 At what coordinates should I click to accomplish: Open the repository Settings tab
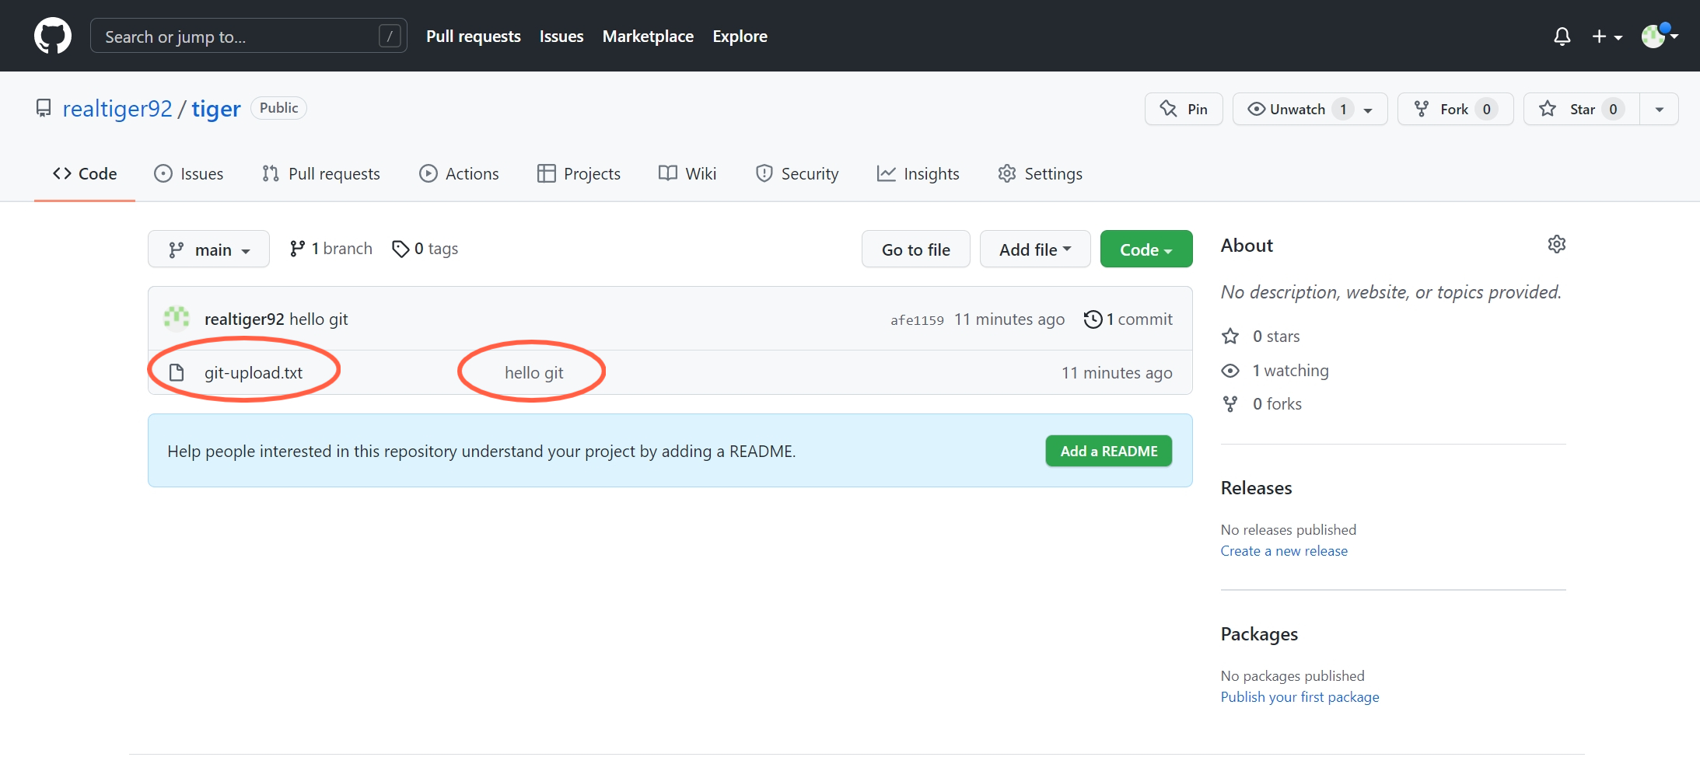tap(1041, 174)
